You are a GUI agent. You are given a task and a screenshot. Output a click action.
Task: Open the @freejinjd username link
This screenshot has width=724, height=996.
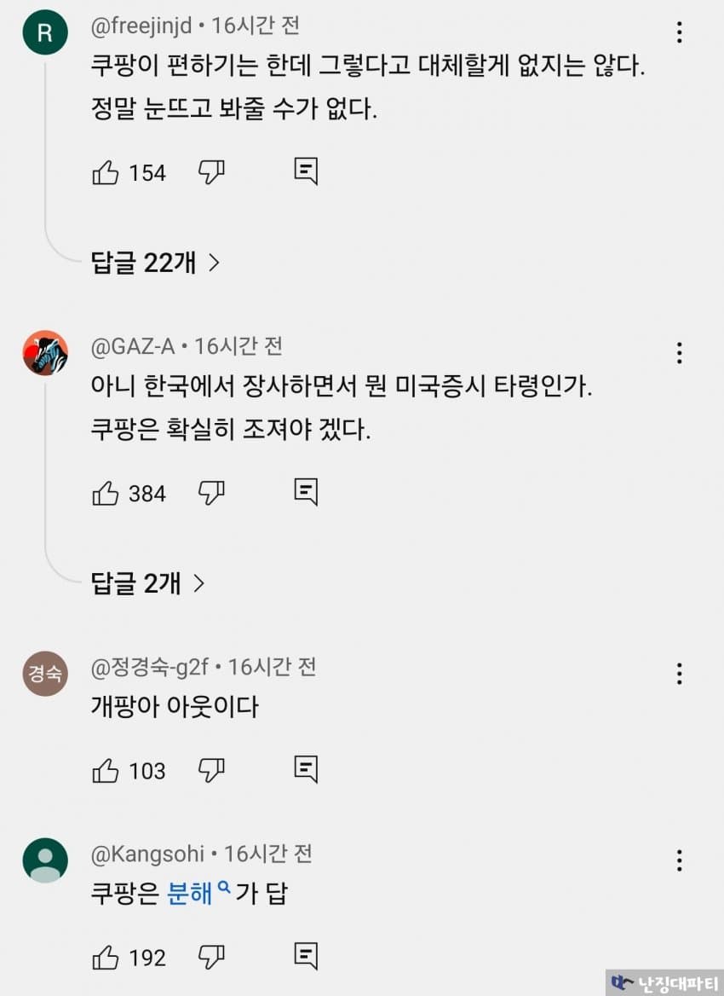141,26
